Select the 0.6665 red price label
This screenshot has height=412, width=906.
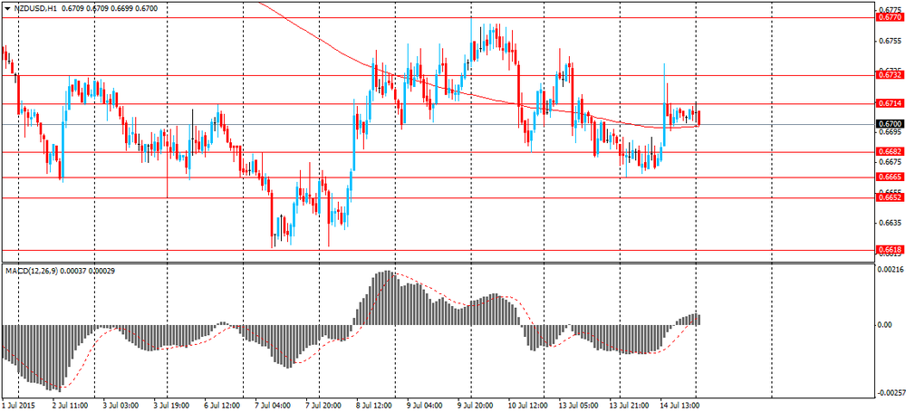click(889, 177)
